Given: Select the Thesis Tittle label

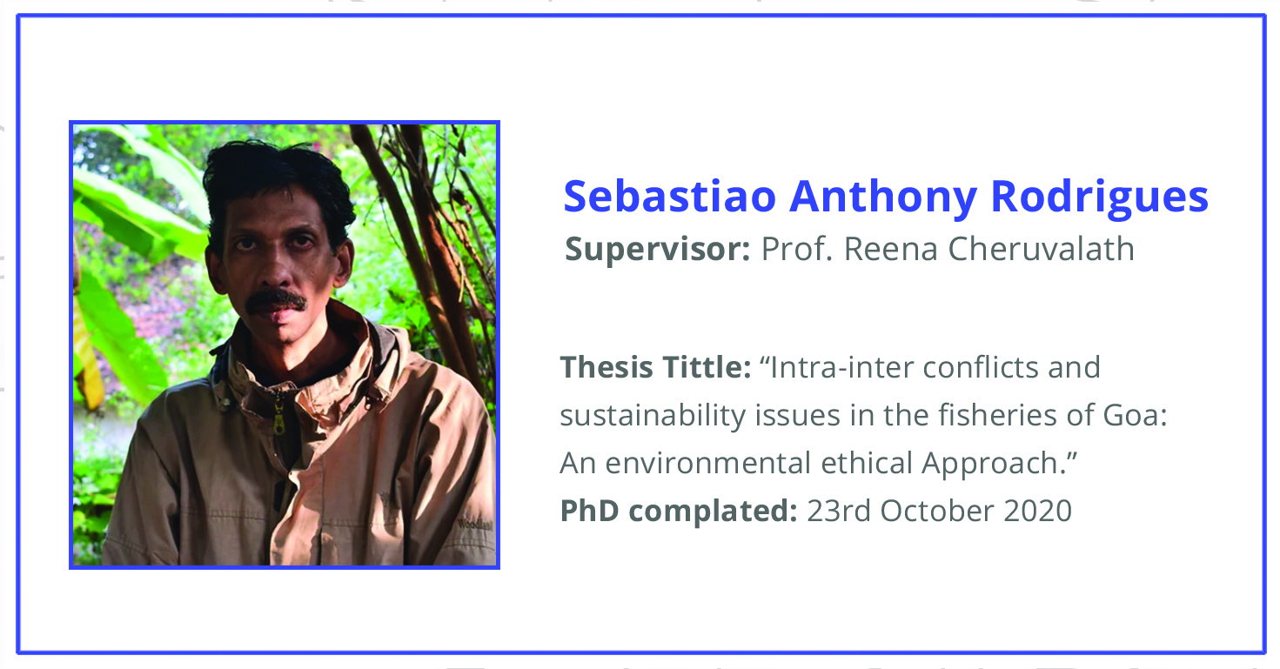Looking at the screenshot, I should (655, 367).
